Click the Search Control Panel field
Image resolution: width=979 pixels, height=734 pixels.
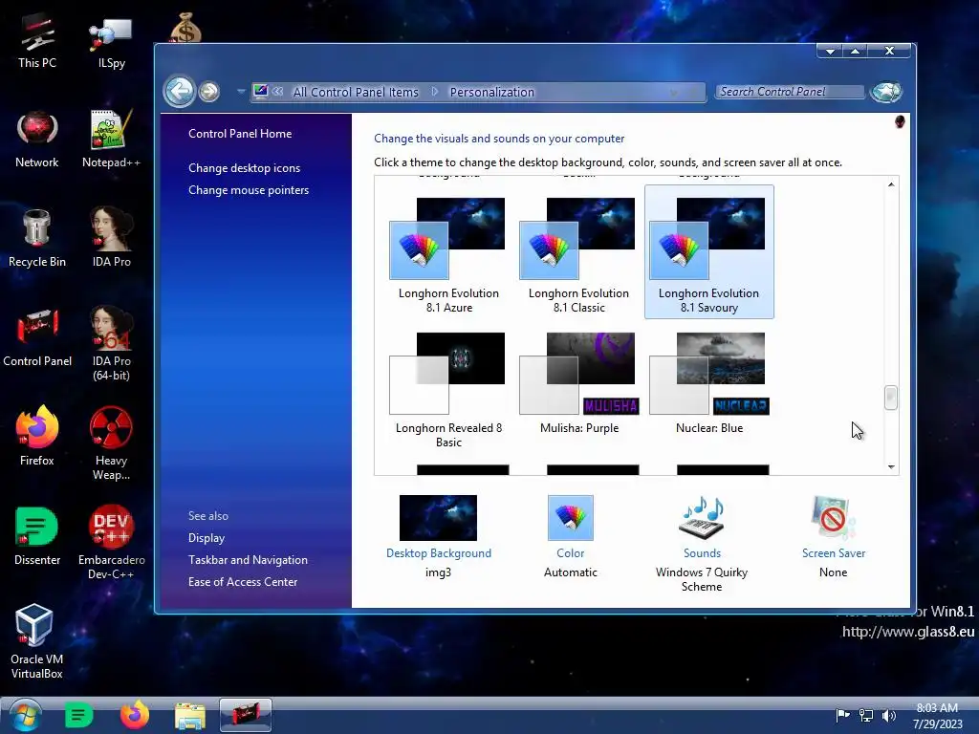(x=790, y=92)
